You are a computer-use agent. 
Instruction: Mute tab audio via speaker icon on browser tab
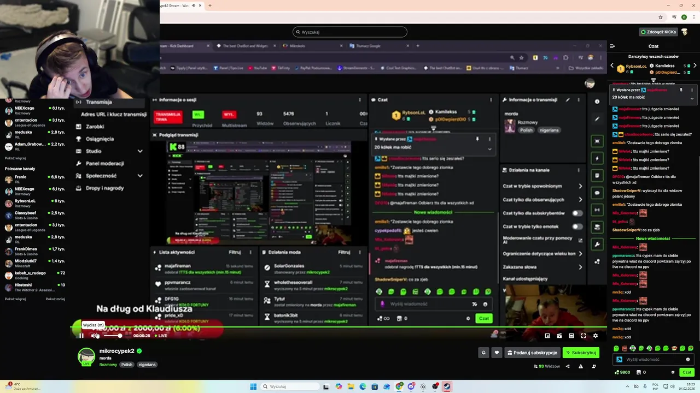(x=193, y=5)
